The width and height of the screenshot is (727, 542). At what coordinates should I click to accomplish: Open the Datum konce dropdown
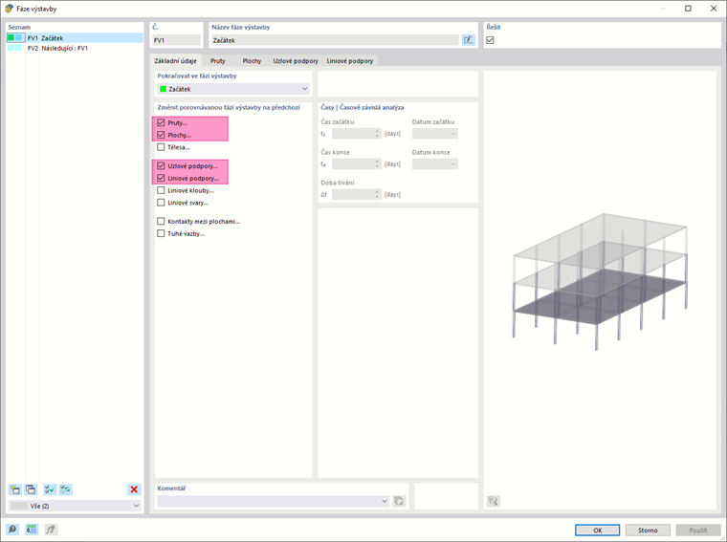pos(435,164)
